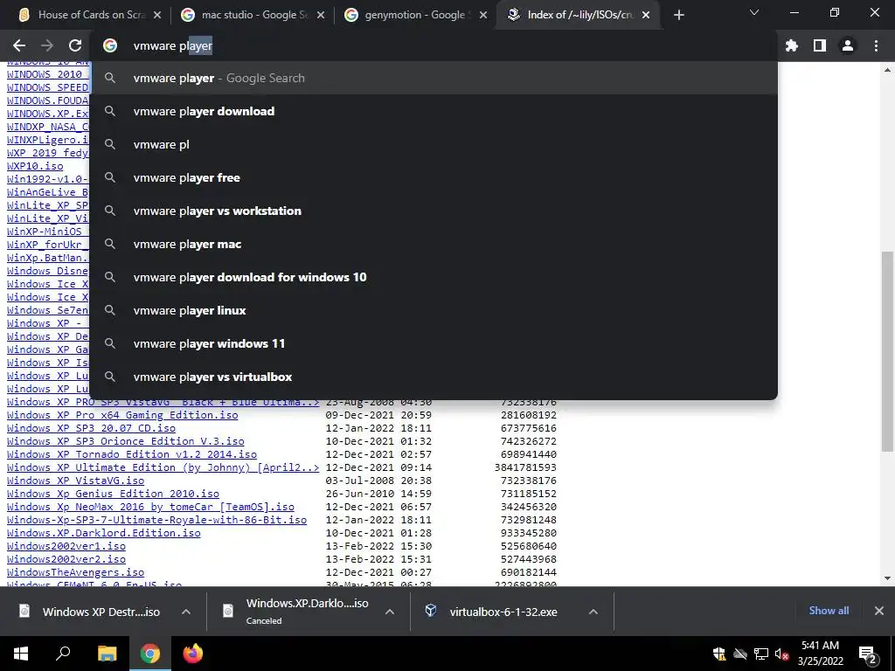Open Windows_Xp_Genius_Edition_2010.iso link
The image size is (895, 671).
pyautogui.click(x=113, y=494)
